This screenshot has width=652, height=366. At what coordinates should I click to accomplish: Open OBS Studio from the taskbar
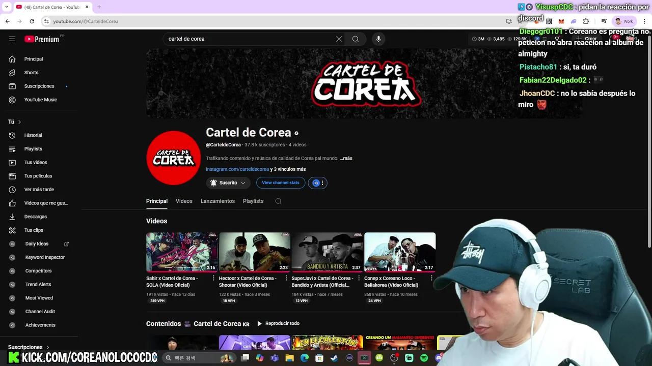coord(394,358)
